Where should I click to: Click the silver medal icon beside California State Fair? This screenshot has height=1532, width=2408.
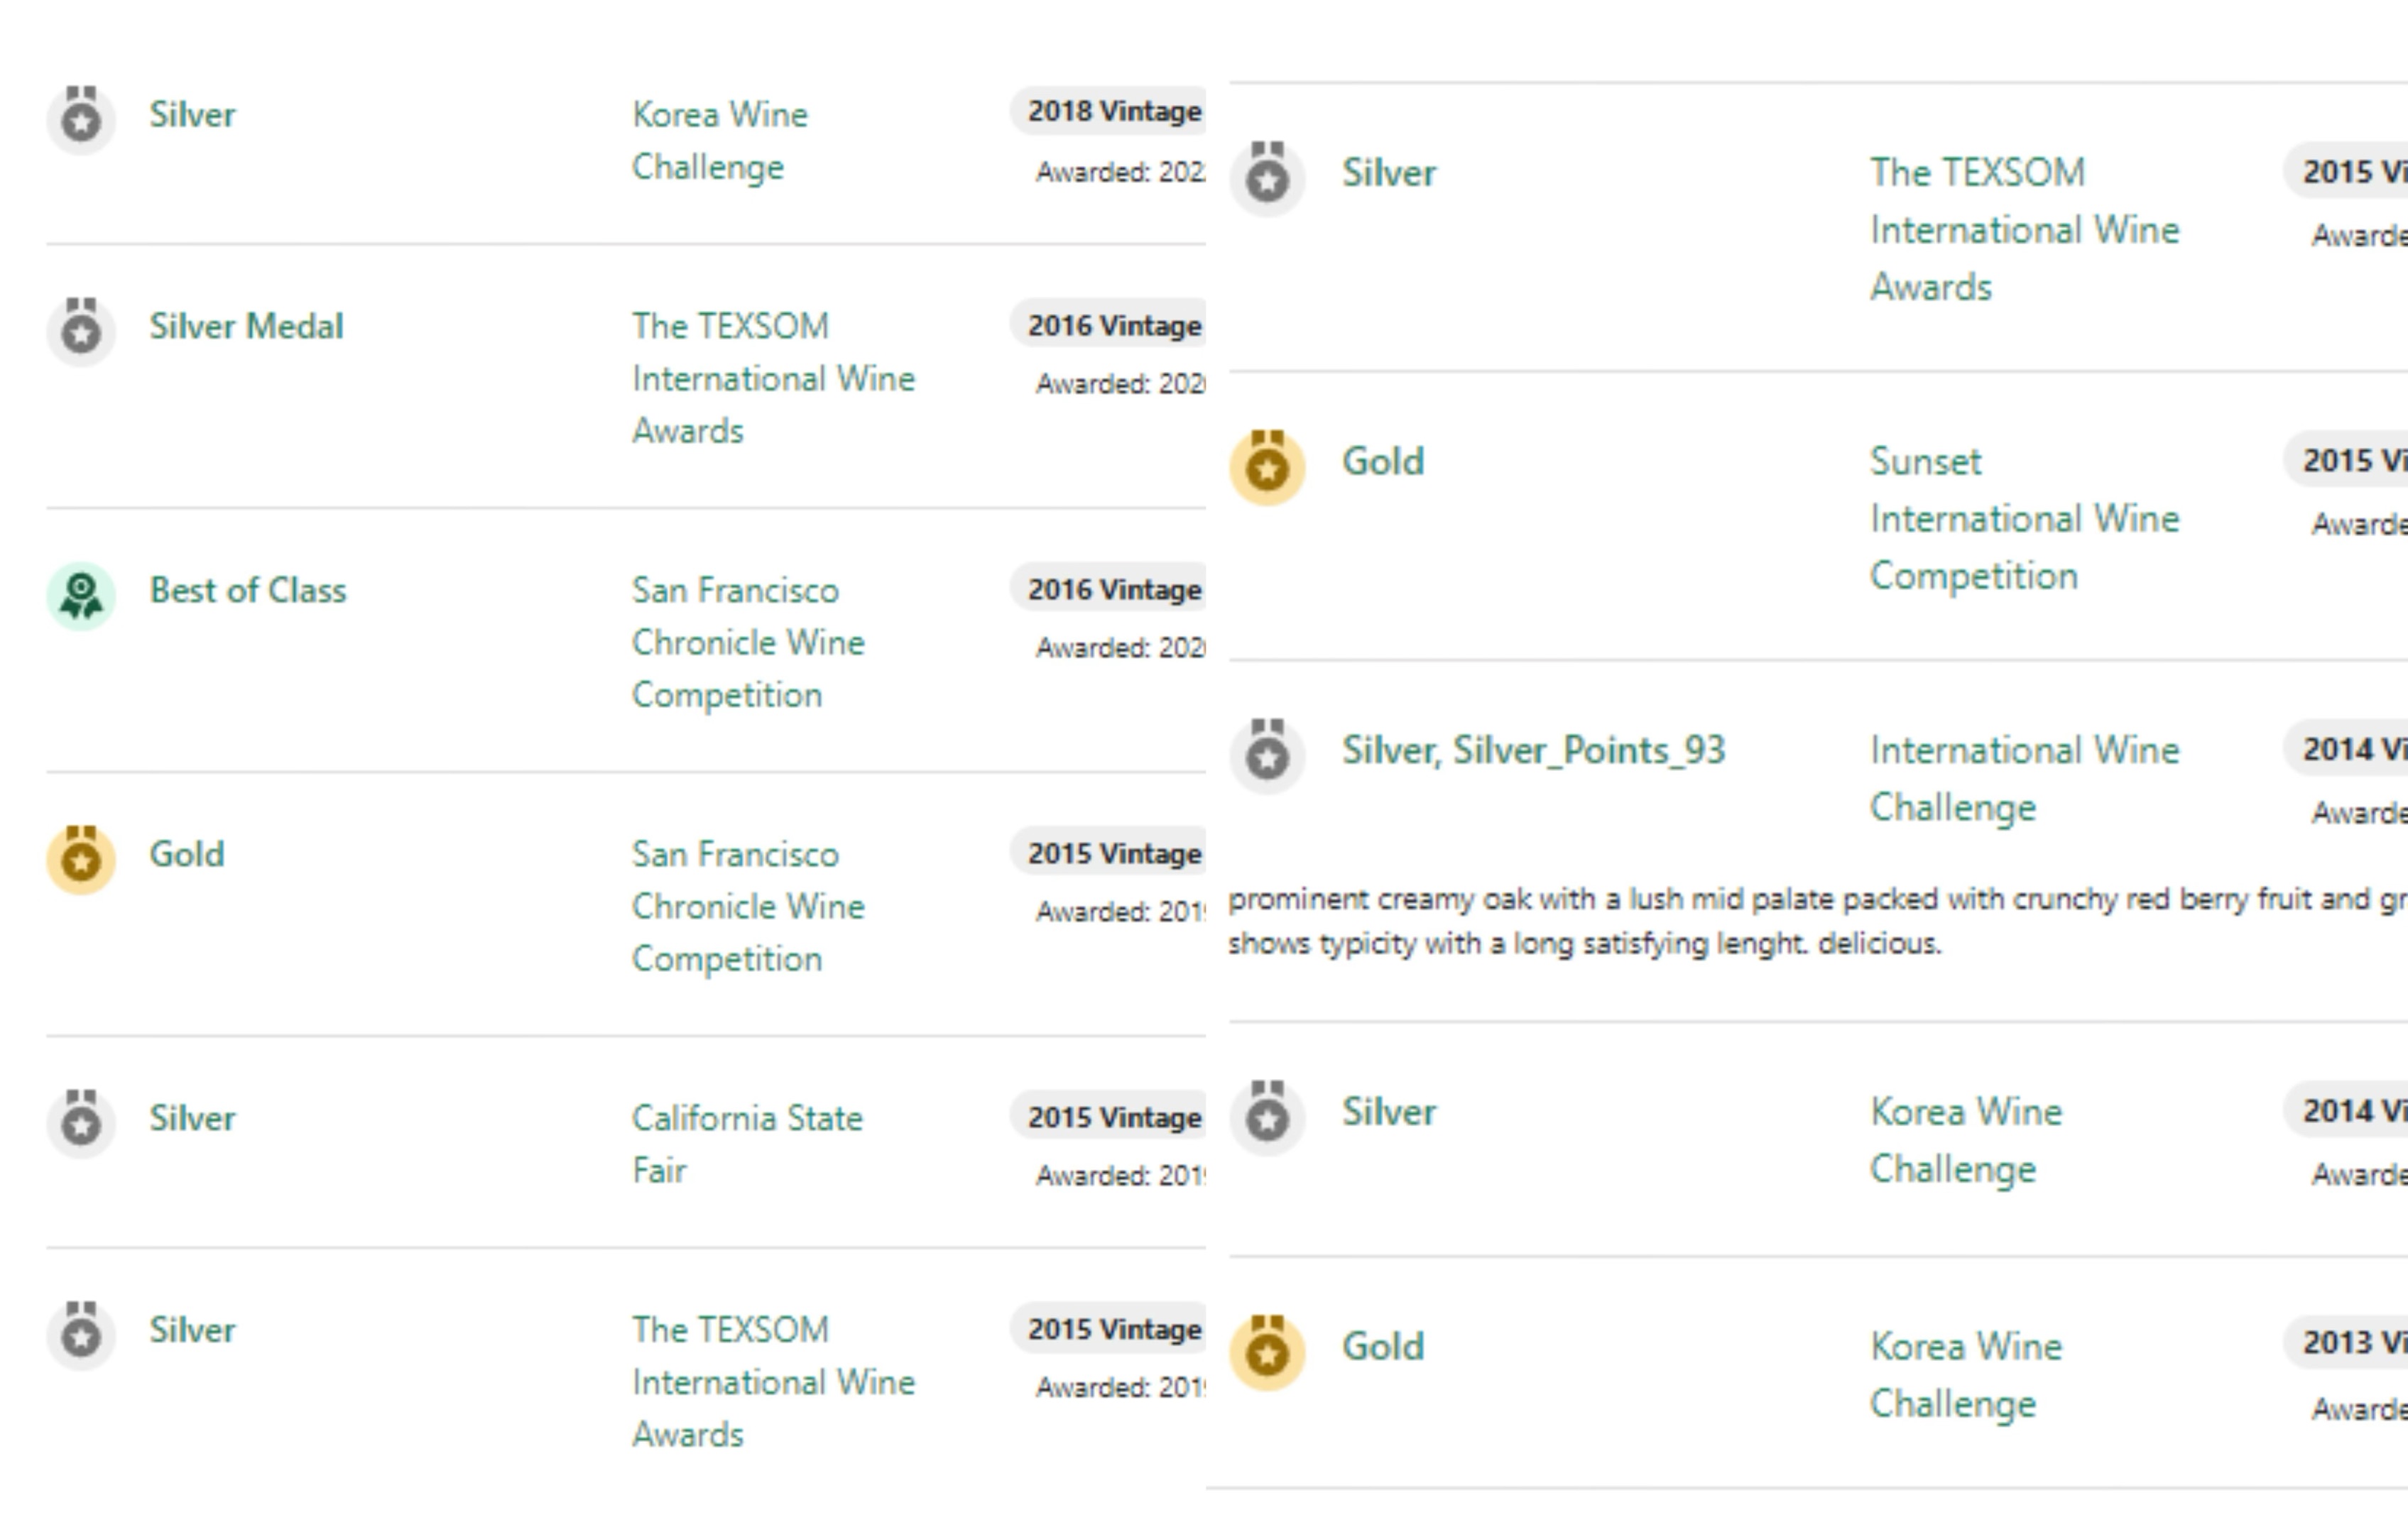pos(81,1123)
